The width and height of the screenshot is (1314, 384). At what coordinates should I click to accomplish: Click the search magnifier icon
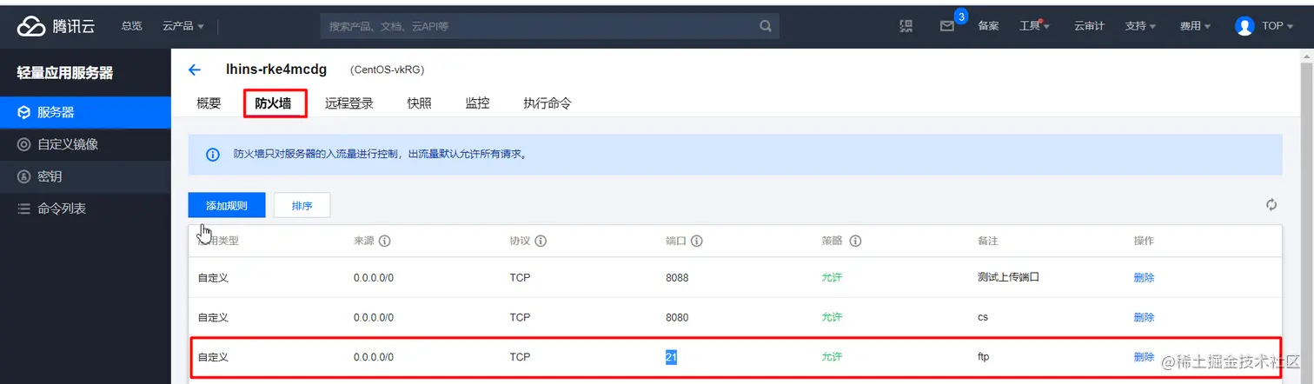coord(766,26)
